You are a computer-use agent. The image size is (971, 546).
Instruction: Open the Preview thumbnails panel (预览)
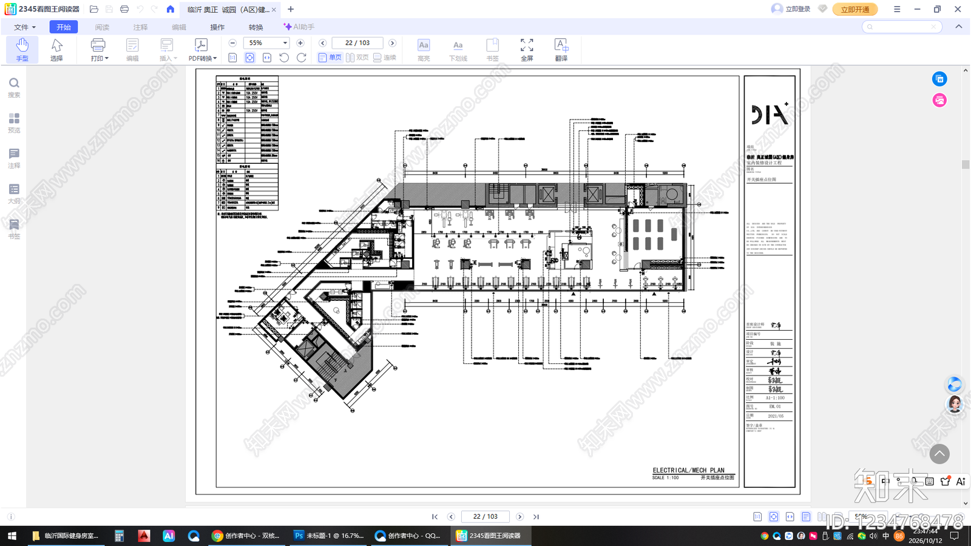(14, 123)
